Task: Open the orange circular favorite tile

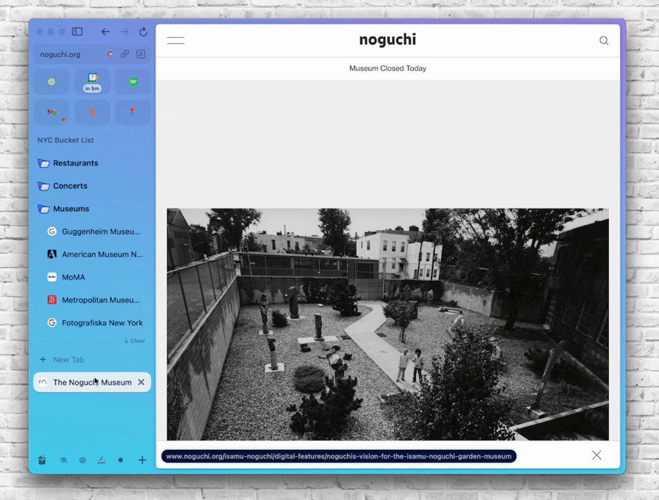Action: pos(92,112)
